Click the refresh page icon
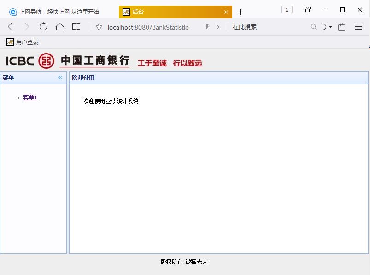Screen dimensions: 370x275 (x=43, y=27)
